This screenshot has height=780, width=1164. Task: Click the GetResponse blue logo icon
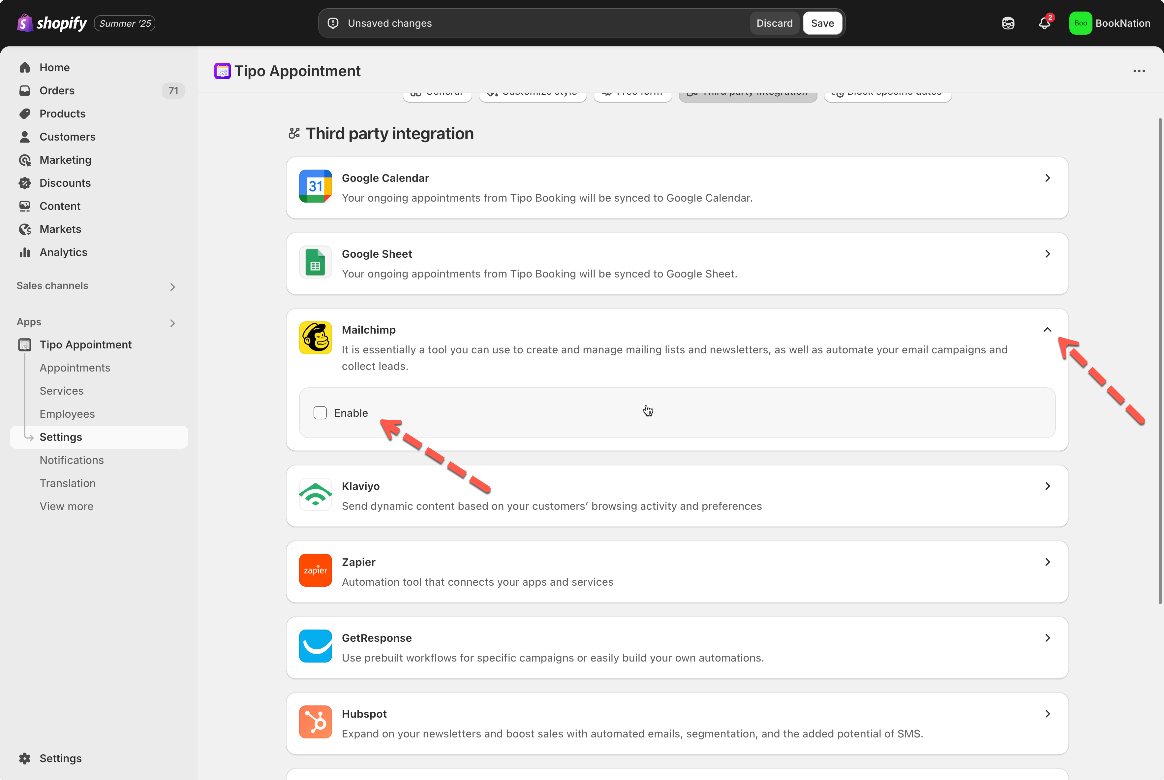click(315, 646)
